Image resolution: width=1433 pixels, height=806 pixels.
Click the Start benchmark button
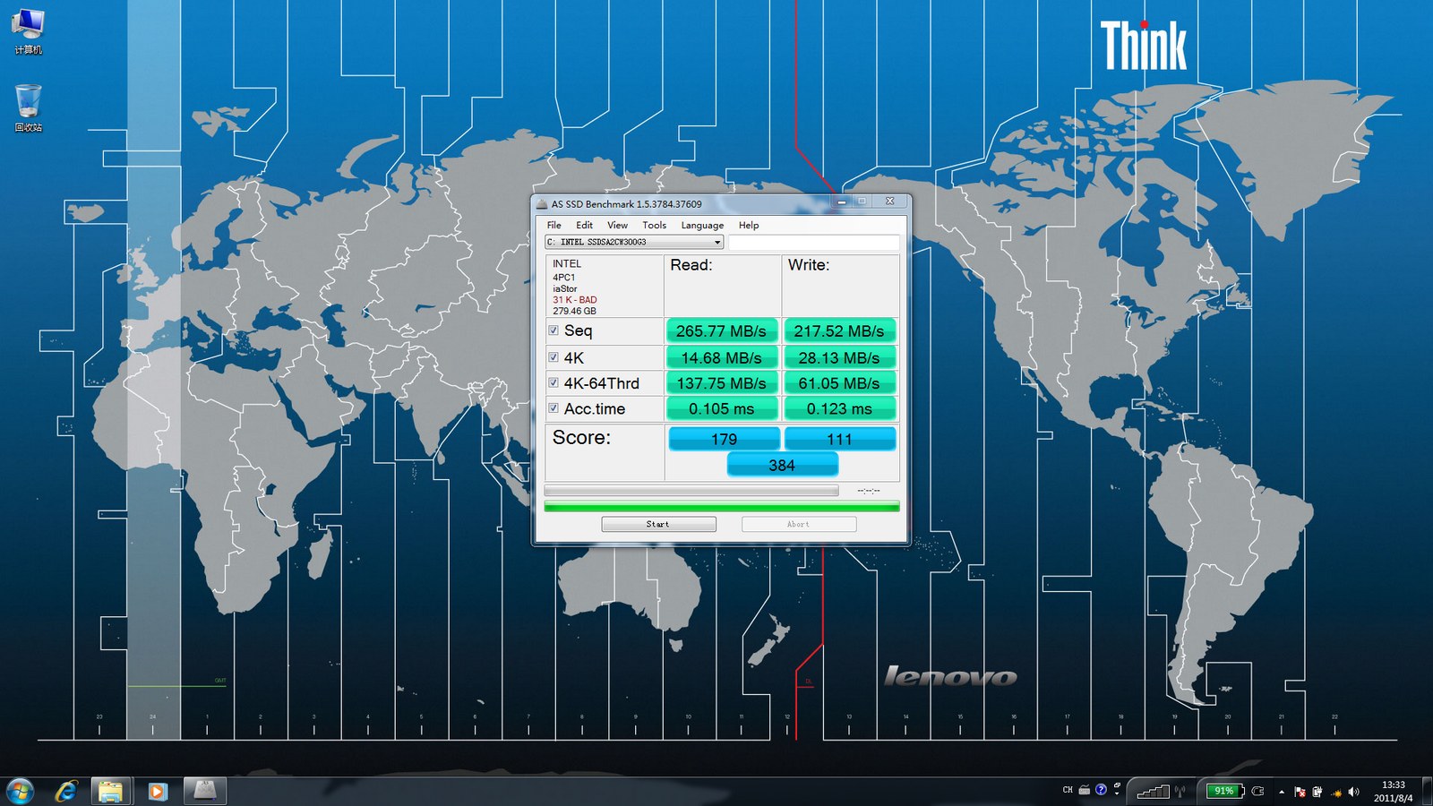[x=658, y=524]
